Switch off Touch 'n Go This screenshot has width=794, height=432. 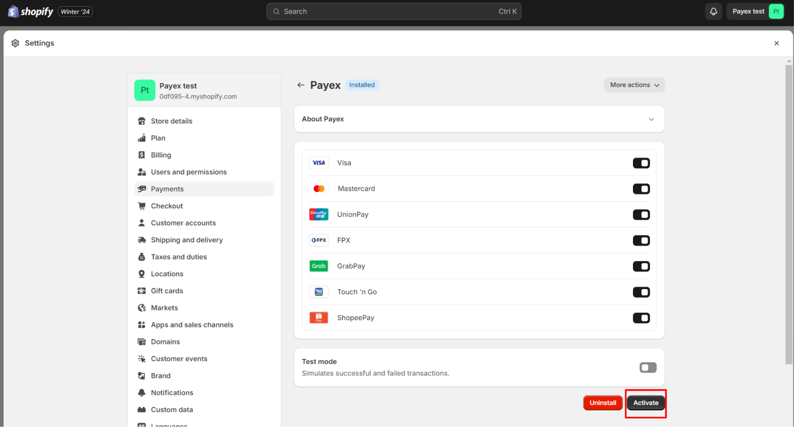tap(641, 292)
